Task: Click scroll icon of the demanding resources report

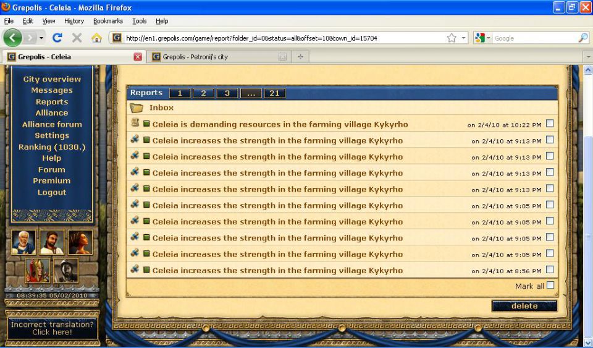Action: coord(135,122)
